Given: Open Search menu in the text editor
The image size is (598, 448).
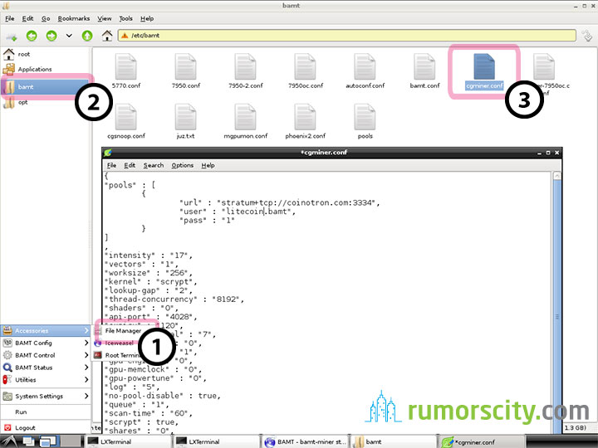Looking at the screenshot, I should click(x=154, y=165).
